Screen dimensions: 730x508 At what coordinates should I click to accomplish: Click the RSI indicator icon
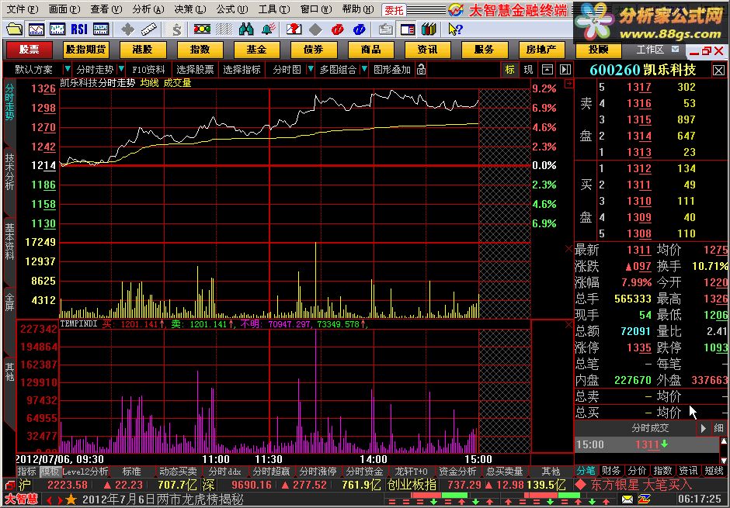pyautogui.click(x=79, y=29)
